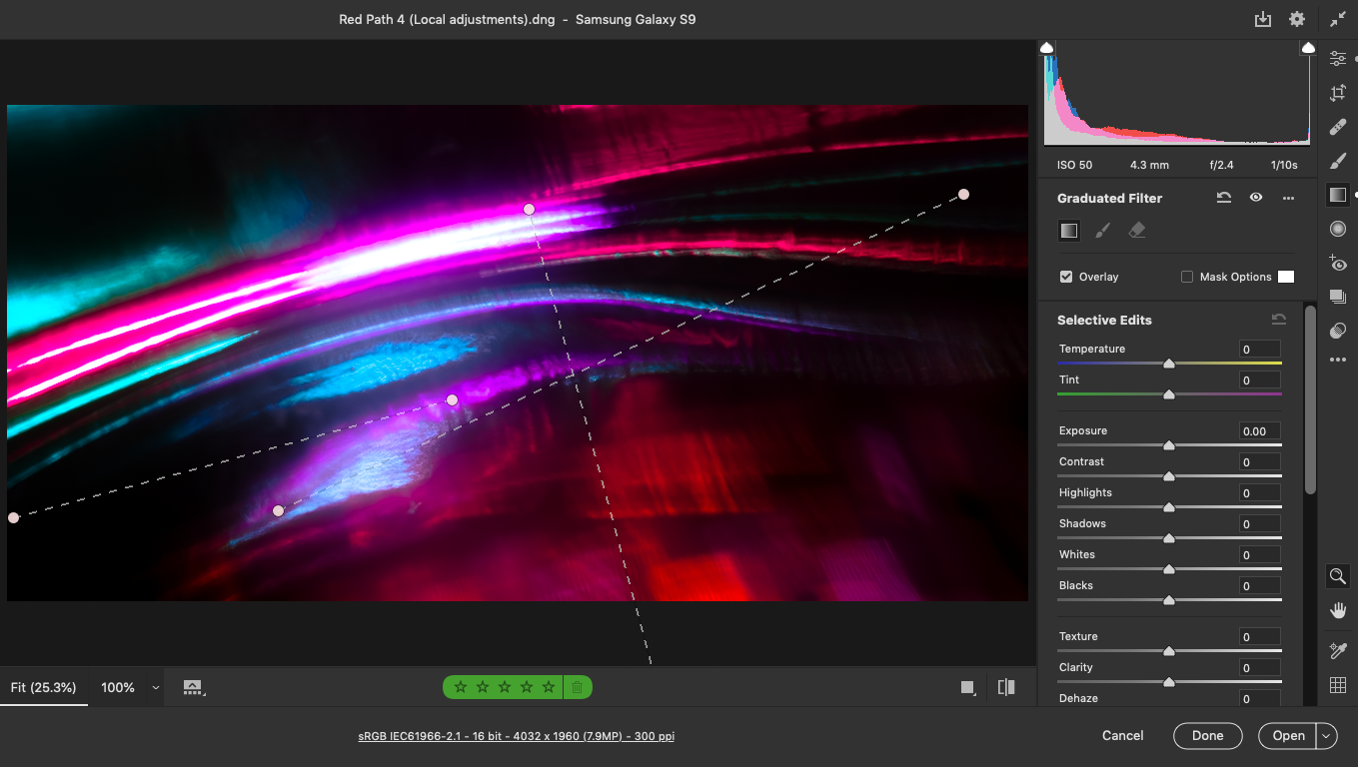
Task: Set rating to one star
Action: click(x=461, y=687)
